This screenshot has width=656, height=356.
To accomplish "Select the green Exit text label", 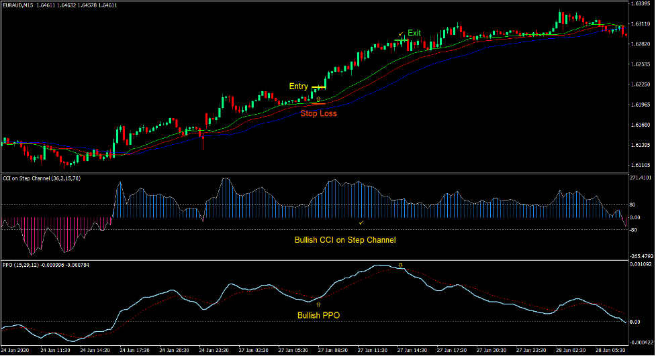I will tap(414, 33).
